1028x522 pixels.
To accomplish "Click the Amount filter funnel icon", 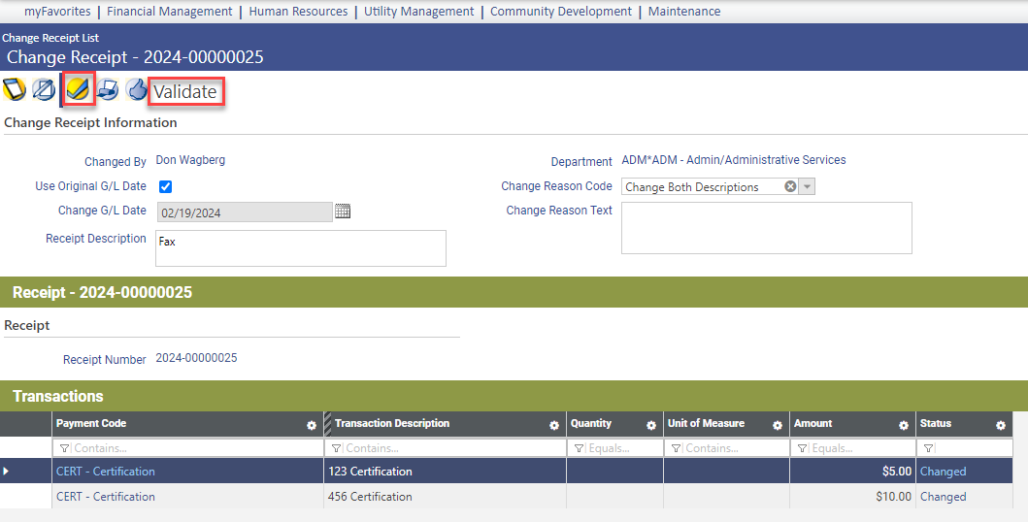I will (x=802, y=448).
